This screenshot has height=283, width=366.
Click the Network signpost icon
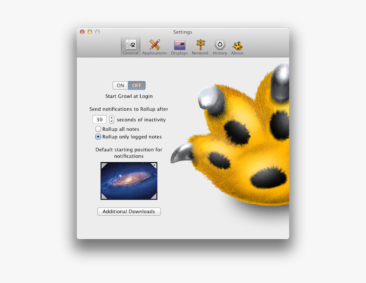200,44
